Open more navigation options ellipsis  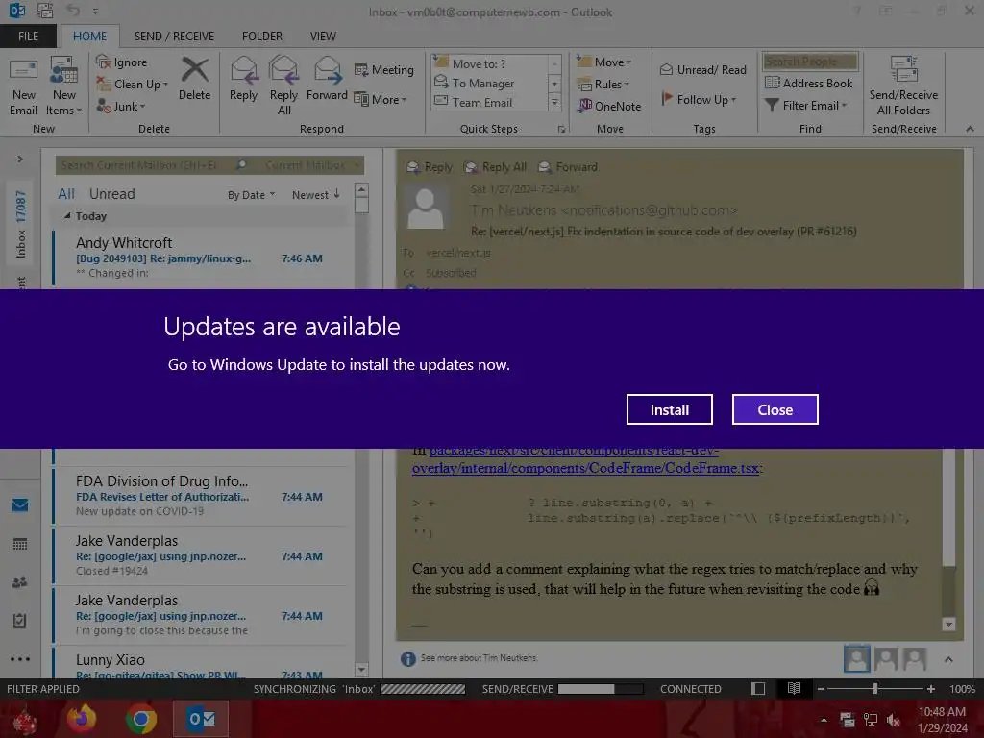(20, 659)
